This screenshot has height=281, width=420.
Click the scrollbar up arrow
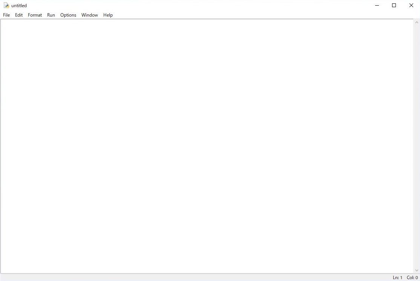pyautogui.click(x=417, y=22)
